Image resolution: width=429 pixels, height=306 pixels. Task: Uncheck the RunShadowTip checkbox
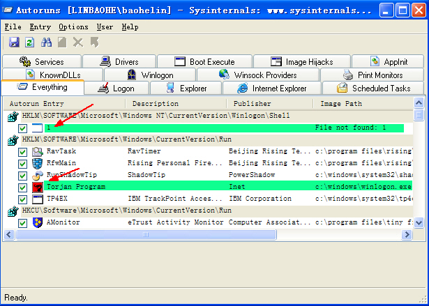point(22,176)
